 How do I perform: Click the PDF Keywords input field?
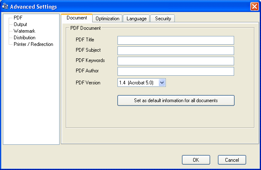coord(176,61)
